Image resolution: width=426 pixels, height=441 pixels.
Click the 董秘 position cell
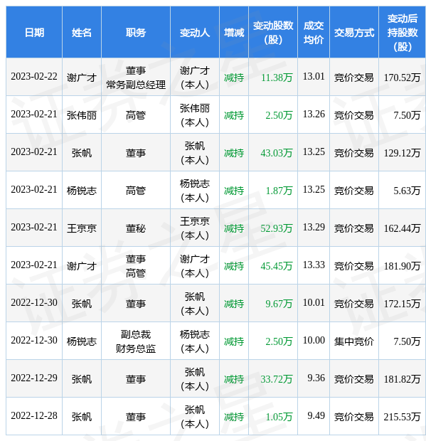click(136, 228)
